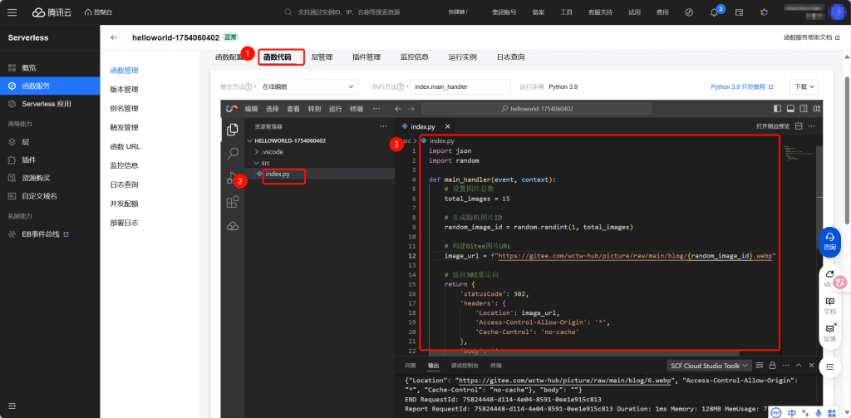Image resolution: width=851 pixels, height=418 pixels.
Task: Close the index.py editor tab
Action: click(x=448, y=126)
